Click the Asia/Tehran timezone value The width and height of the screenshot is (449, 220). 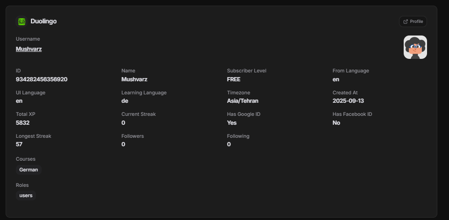(x=242, y=101)
